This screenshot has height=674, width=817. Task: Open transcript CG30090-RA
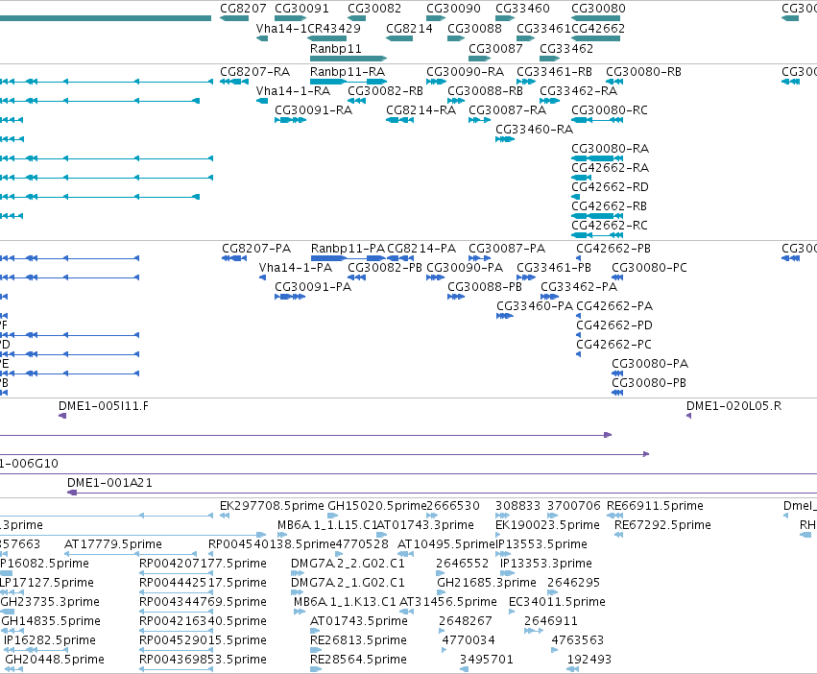coord(436,82)
